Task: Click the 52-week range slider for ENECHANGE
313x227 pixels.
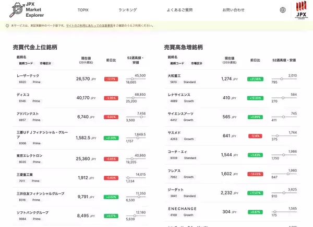Action: coord(284,212)
